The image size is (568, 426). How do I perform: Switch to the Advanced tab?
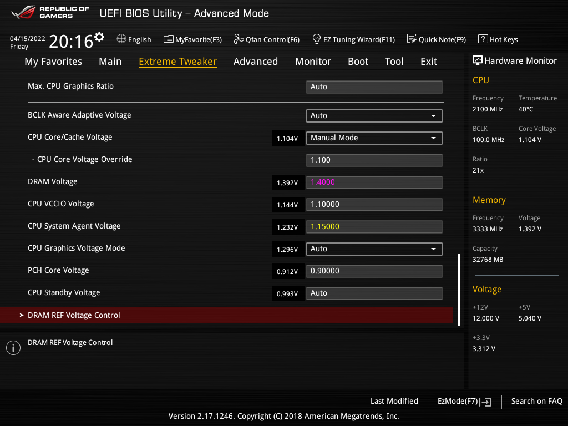click(x=256, y=62)
